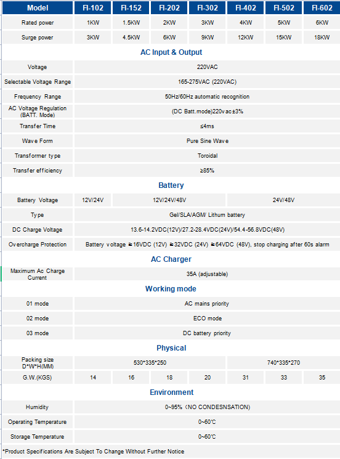This screenshot has height=459, width=340.
Task: Click the Battery section heading
Action: point(171,185)
